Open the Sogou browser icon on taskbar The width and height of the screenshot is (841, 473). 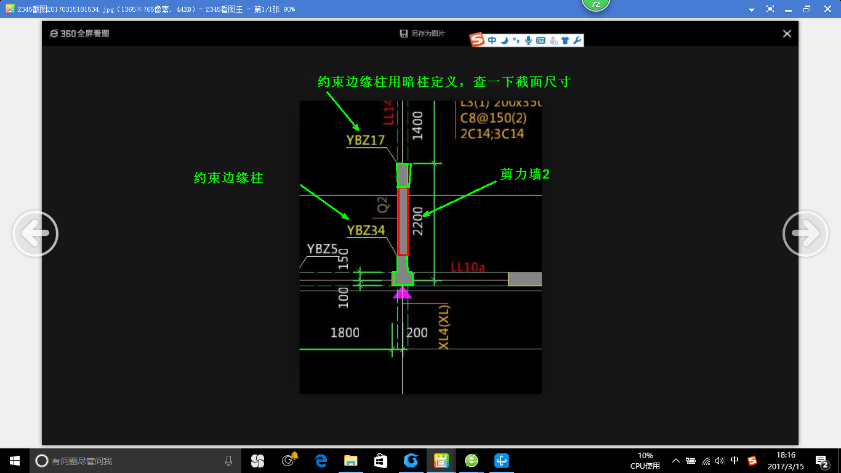coord(411,461)
